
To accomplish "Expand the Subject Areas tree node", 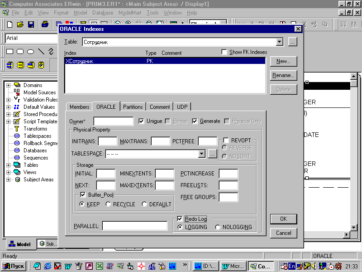I will pyautogui.click(x=8, y=180).
